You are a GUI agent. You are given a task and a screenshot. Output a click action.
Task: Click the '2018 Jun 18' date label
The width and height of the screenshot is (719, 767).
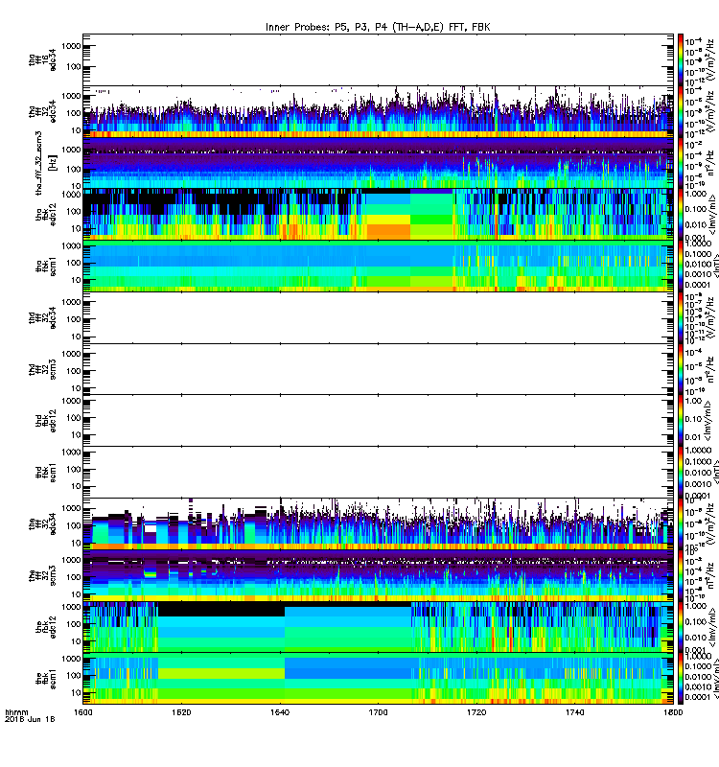[30, 719]
